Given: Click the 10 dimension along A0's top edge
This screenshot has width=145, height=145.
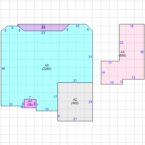Looking at the screenshot, I should coord(77,26).
